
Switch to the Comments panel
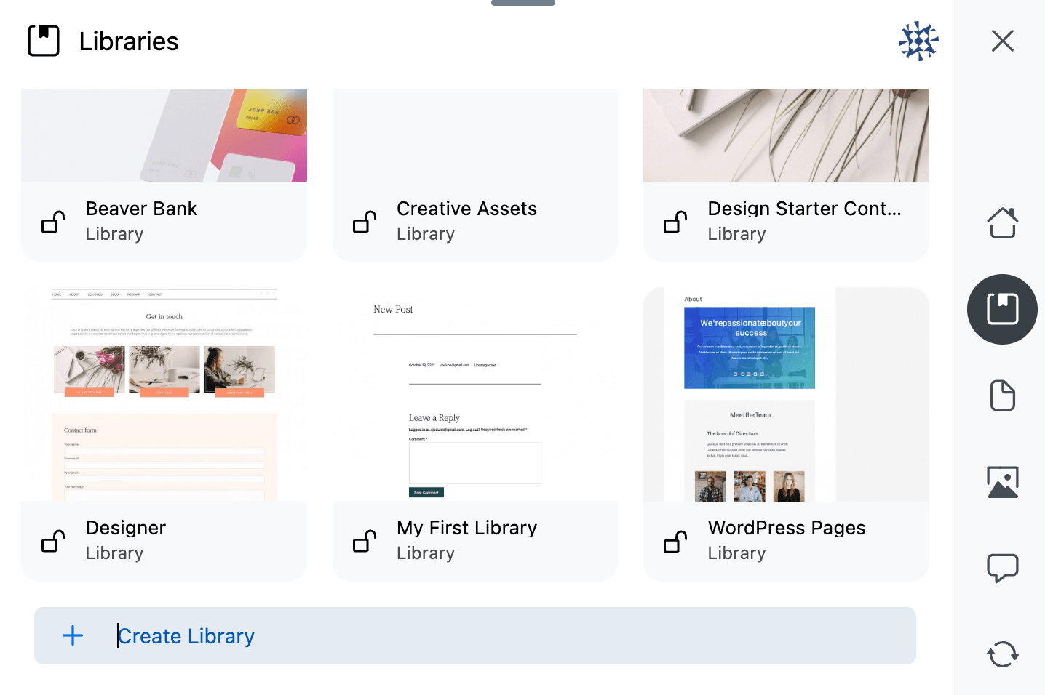[1002, 568]
